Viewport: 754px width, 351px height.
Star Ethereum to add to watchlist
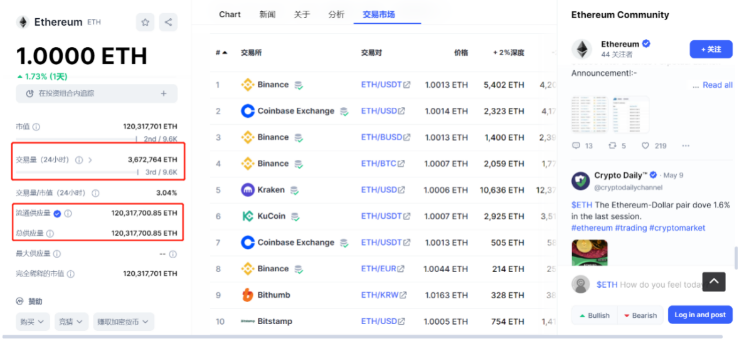(146, 23)
